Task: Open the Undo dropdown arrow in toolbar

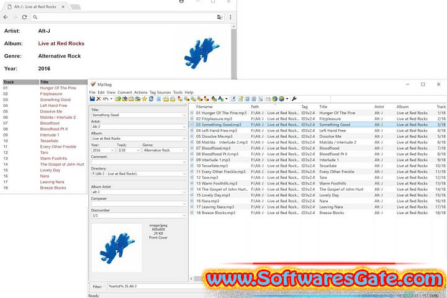Action: (111, 99)
